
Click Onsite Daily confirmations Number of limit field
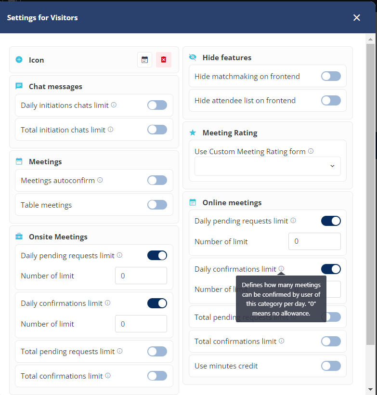tap(141, 324)
